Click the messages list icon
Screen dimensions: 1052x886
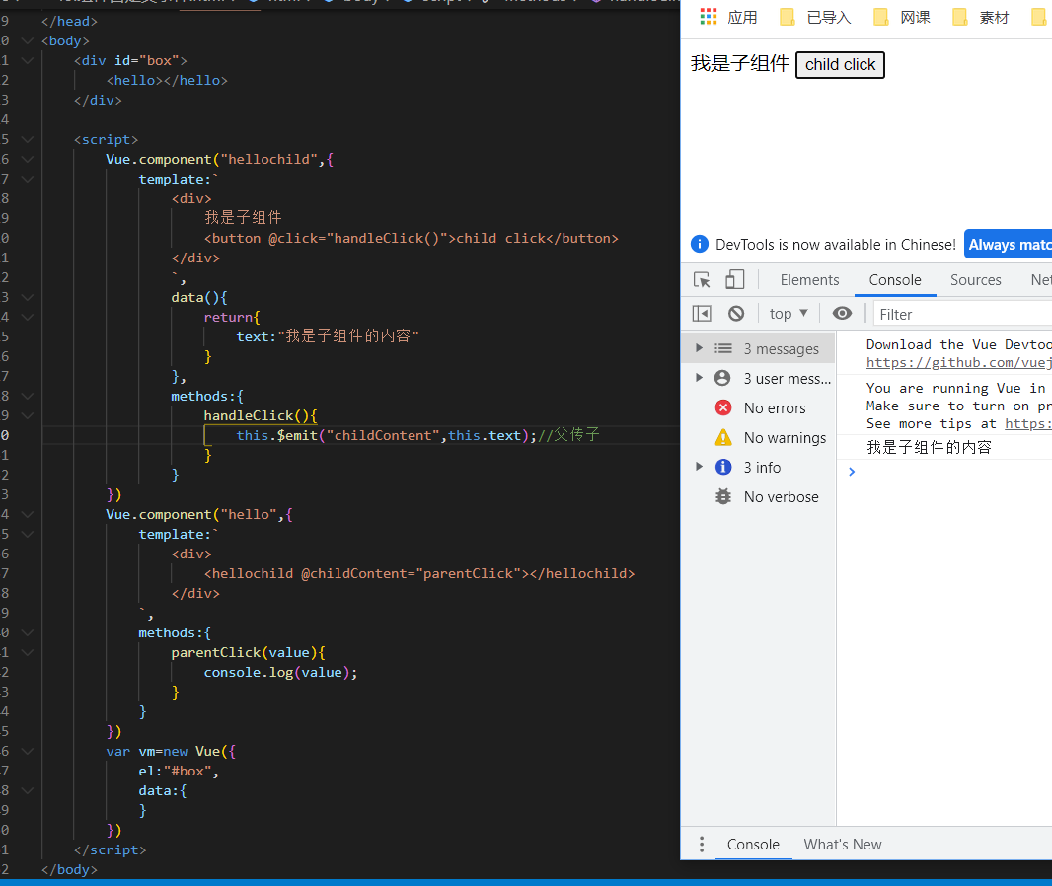[x=723, y=348]
